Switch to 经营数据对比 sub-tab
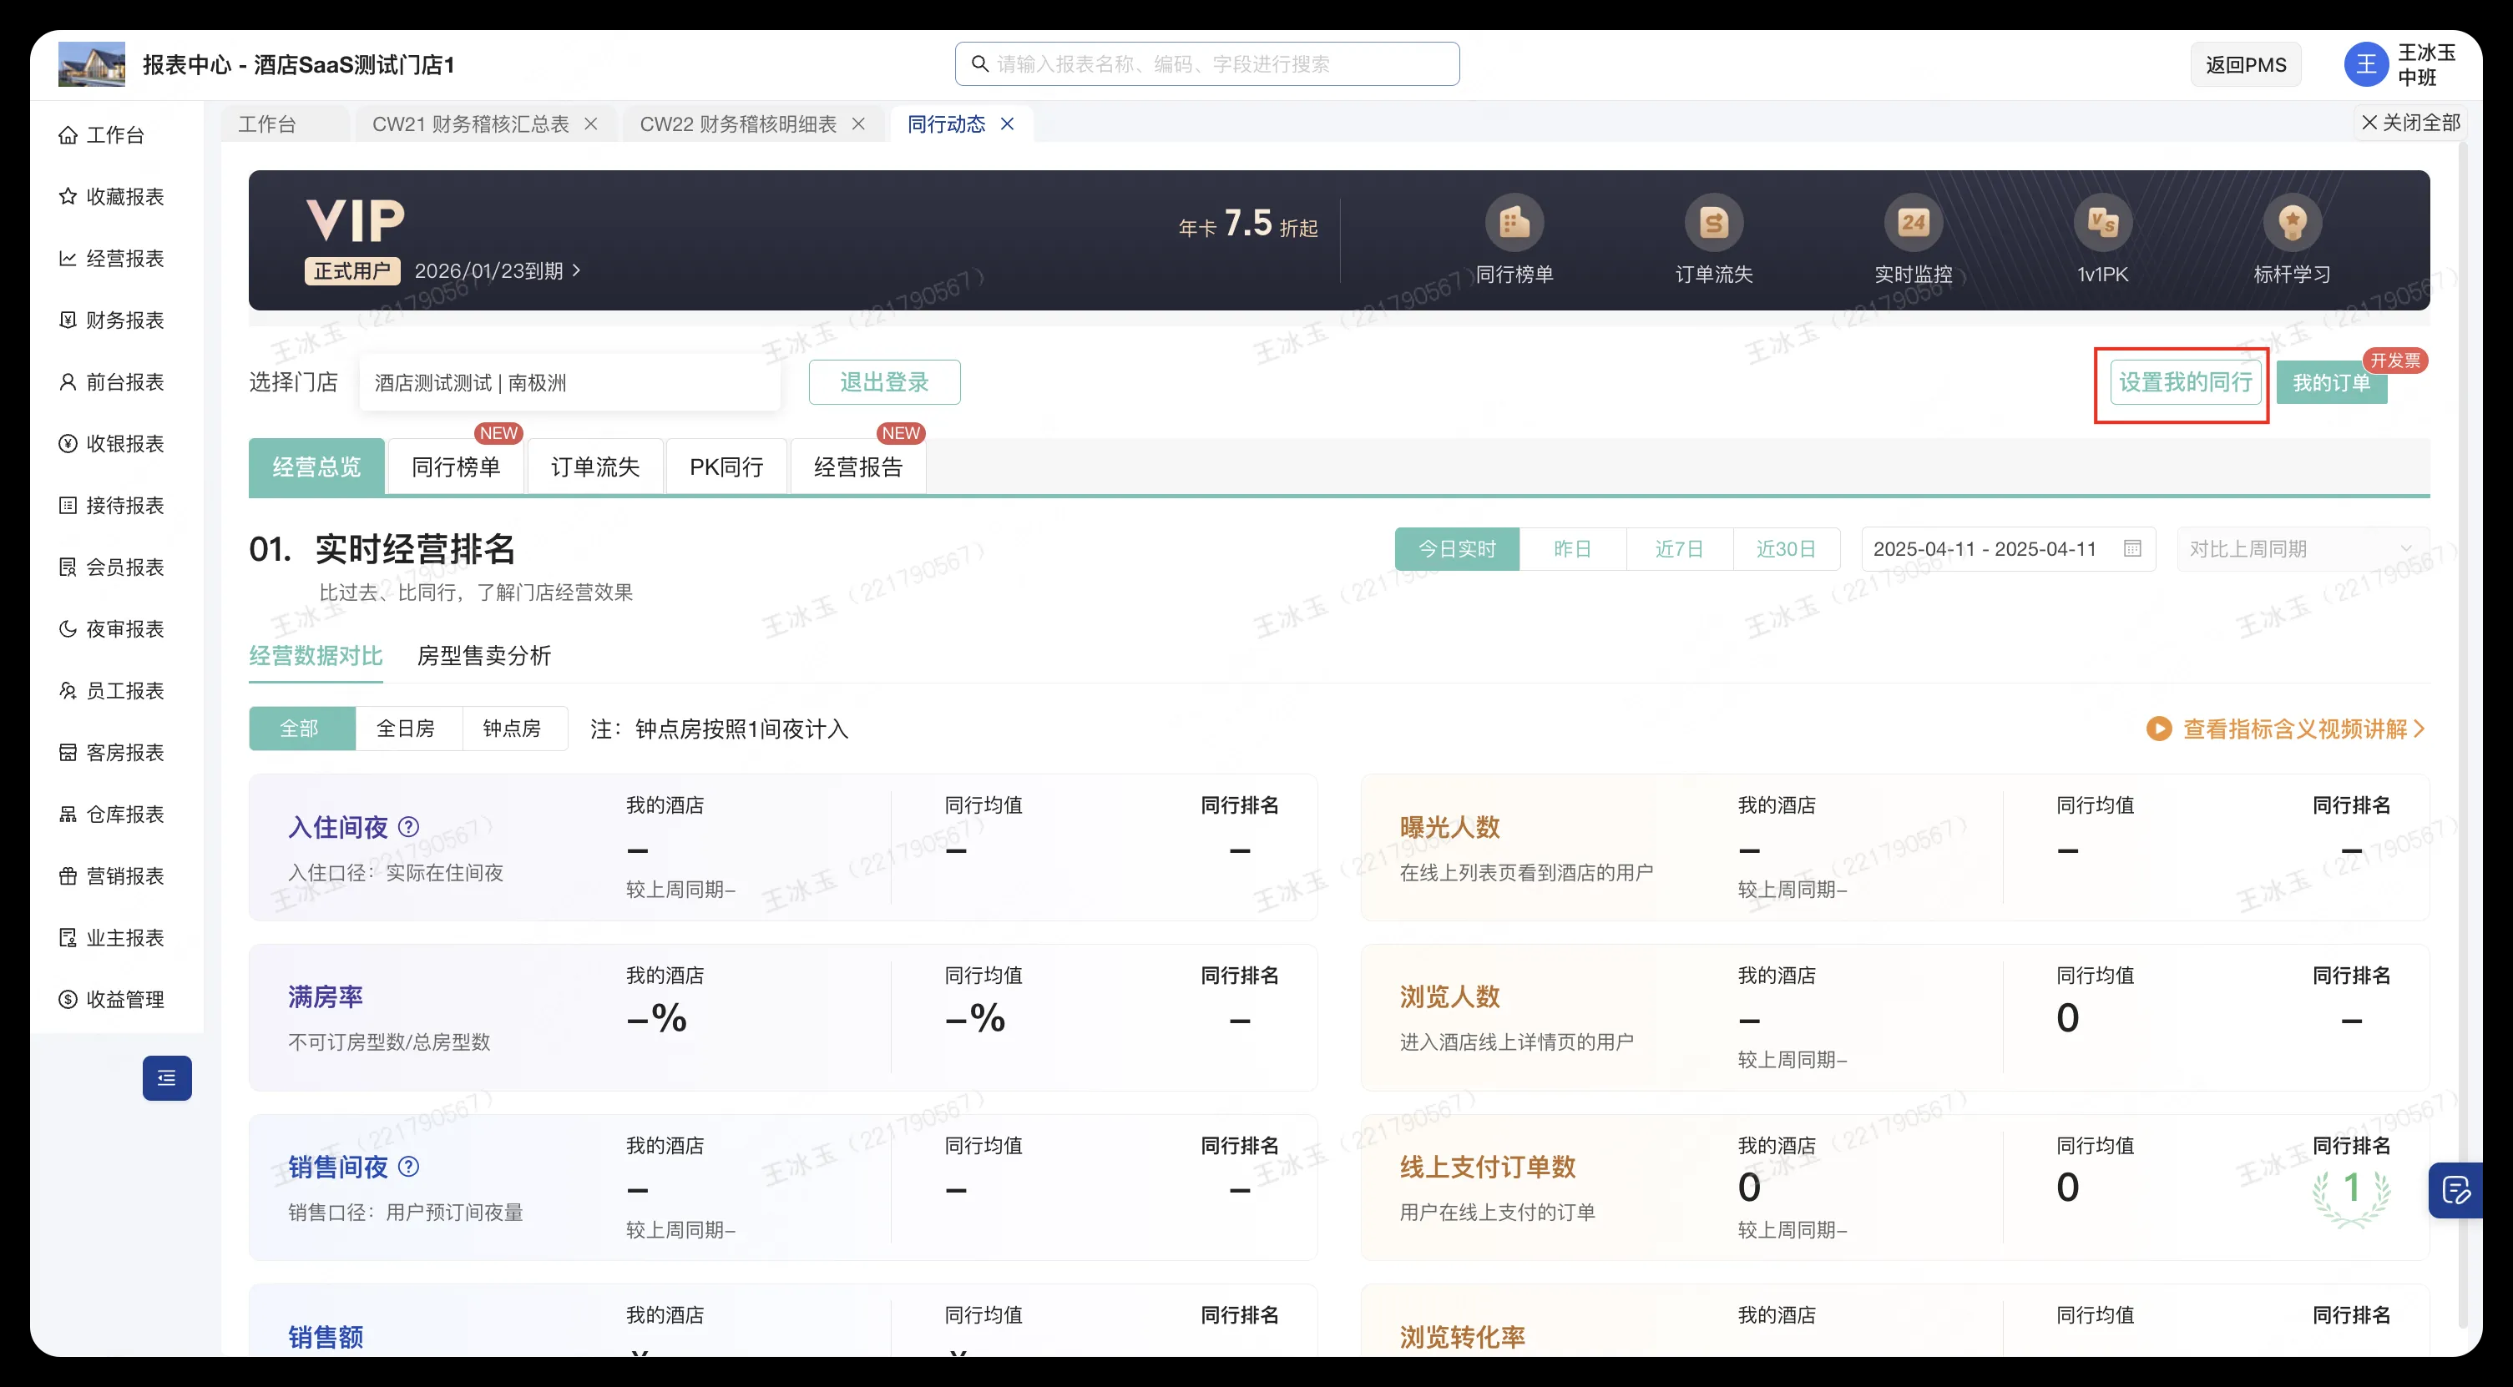The width and height of the screenshot is (2513, 1387). click(x=316, y=655)
